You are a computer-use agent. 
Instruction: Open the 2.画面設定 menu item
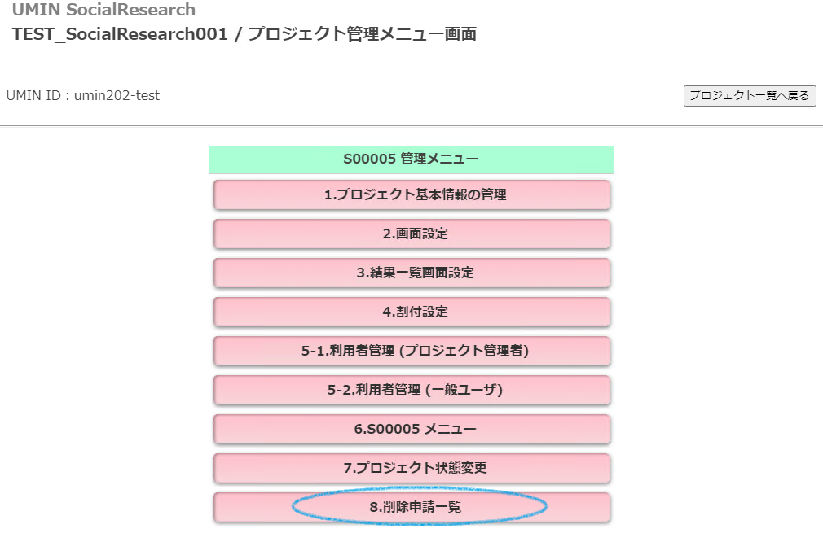pyautogui.click(x=411, y=234)
